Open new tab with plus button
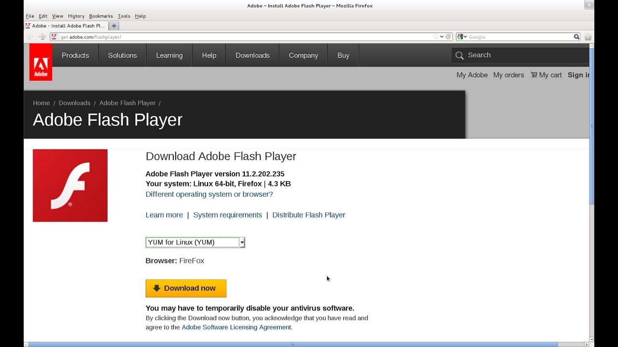This screenshot has width=618, height=347. coord(114,26)
